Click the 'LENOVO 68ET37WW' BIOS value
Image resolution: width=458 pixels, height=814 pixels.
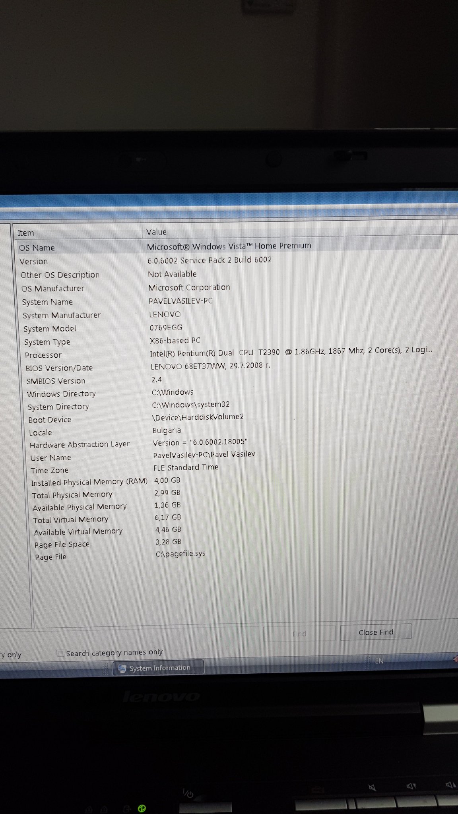pos(210,366)
